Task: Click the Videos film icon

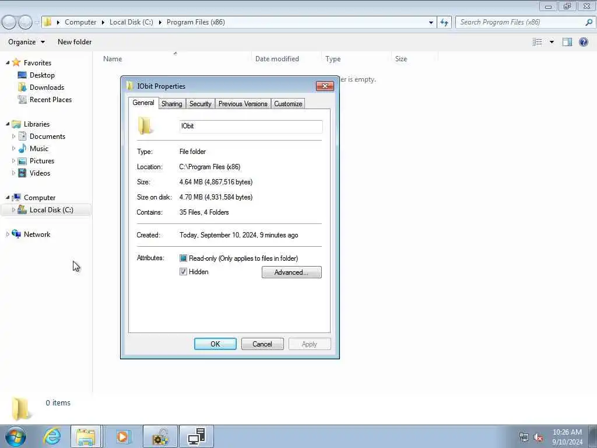Action: point(23,173)
